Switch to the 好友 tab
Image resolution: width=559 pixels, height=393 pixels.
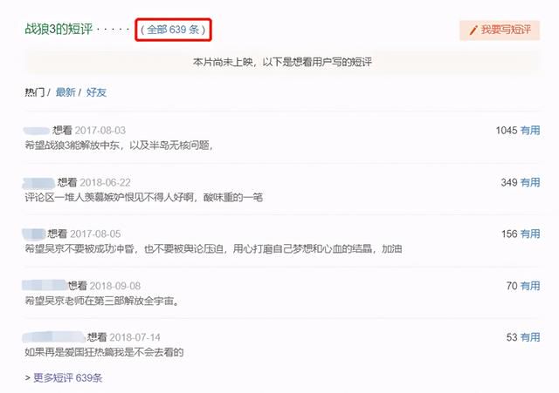point(96,92)
